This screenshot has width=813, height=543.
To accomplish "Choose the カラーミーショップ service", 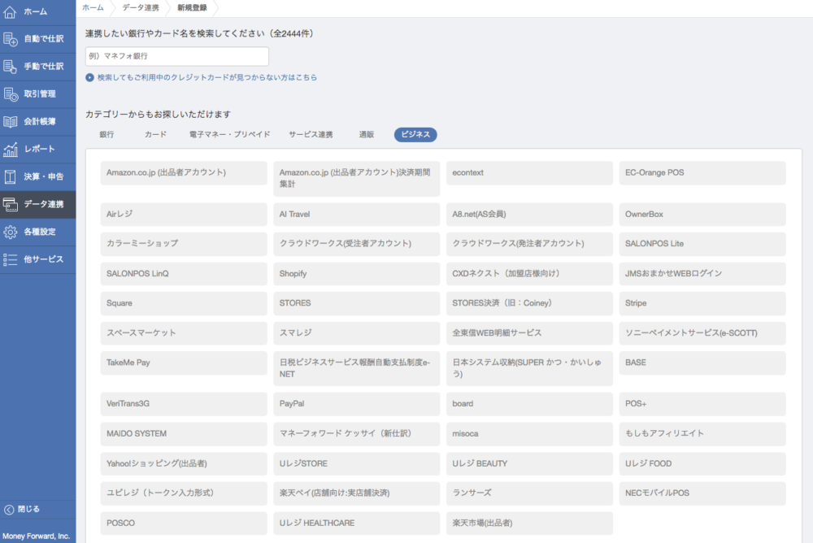I will coord(184,244).
